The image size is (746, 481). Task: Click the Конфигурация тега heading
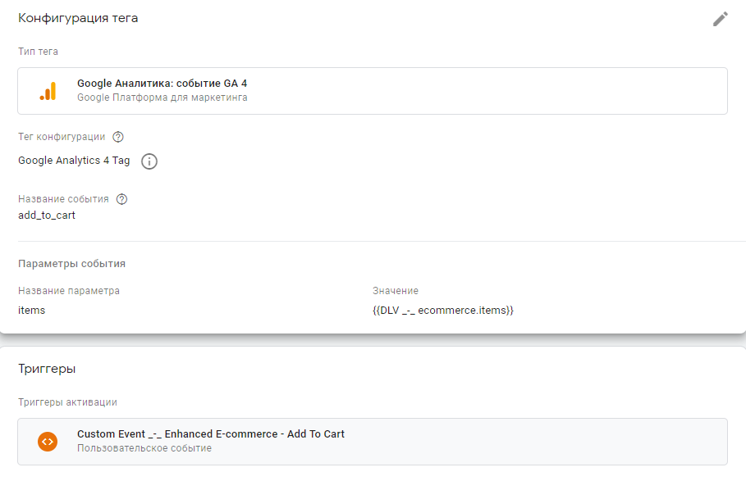tap(78, 18)
